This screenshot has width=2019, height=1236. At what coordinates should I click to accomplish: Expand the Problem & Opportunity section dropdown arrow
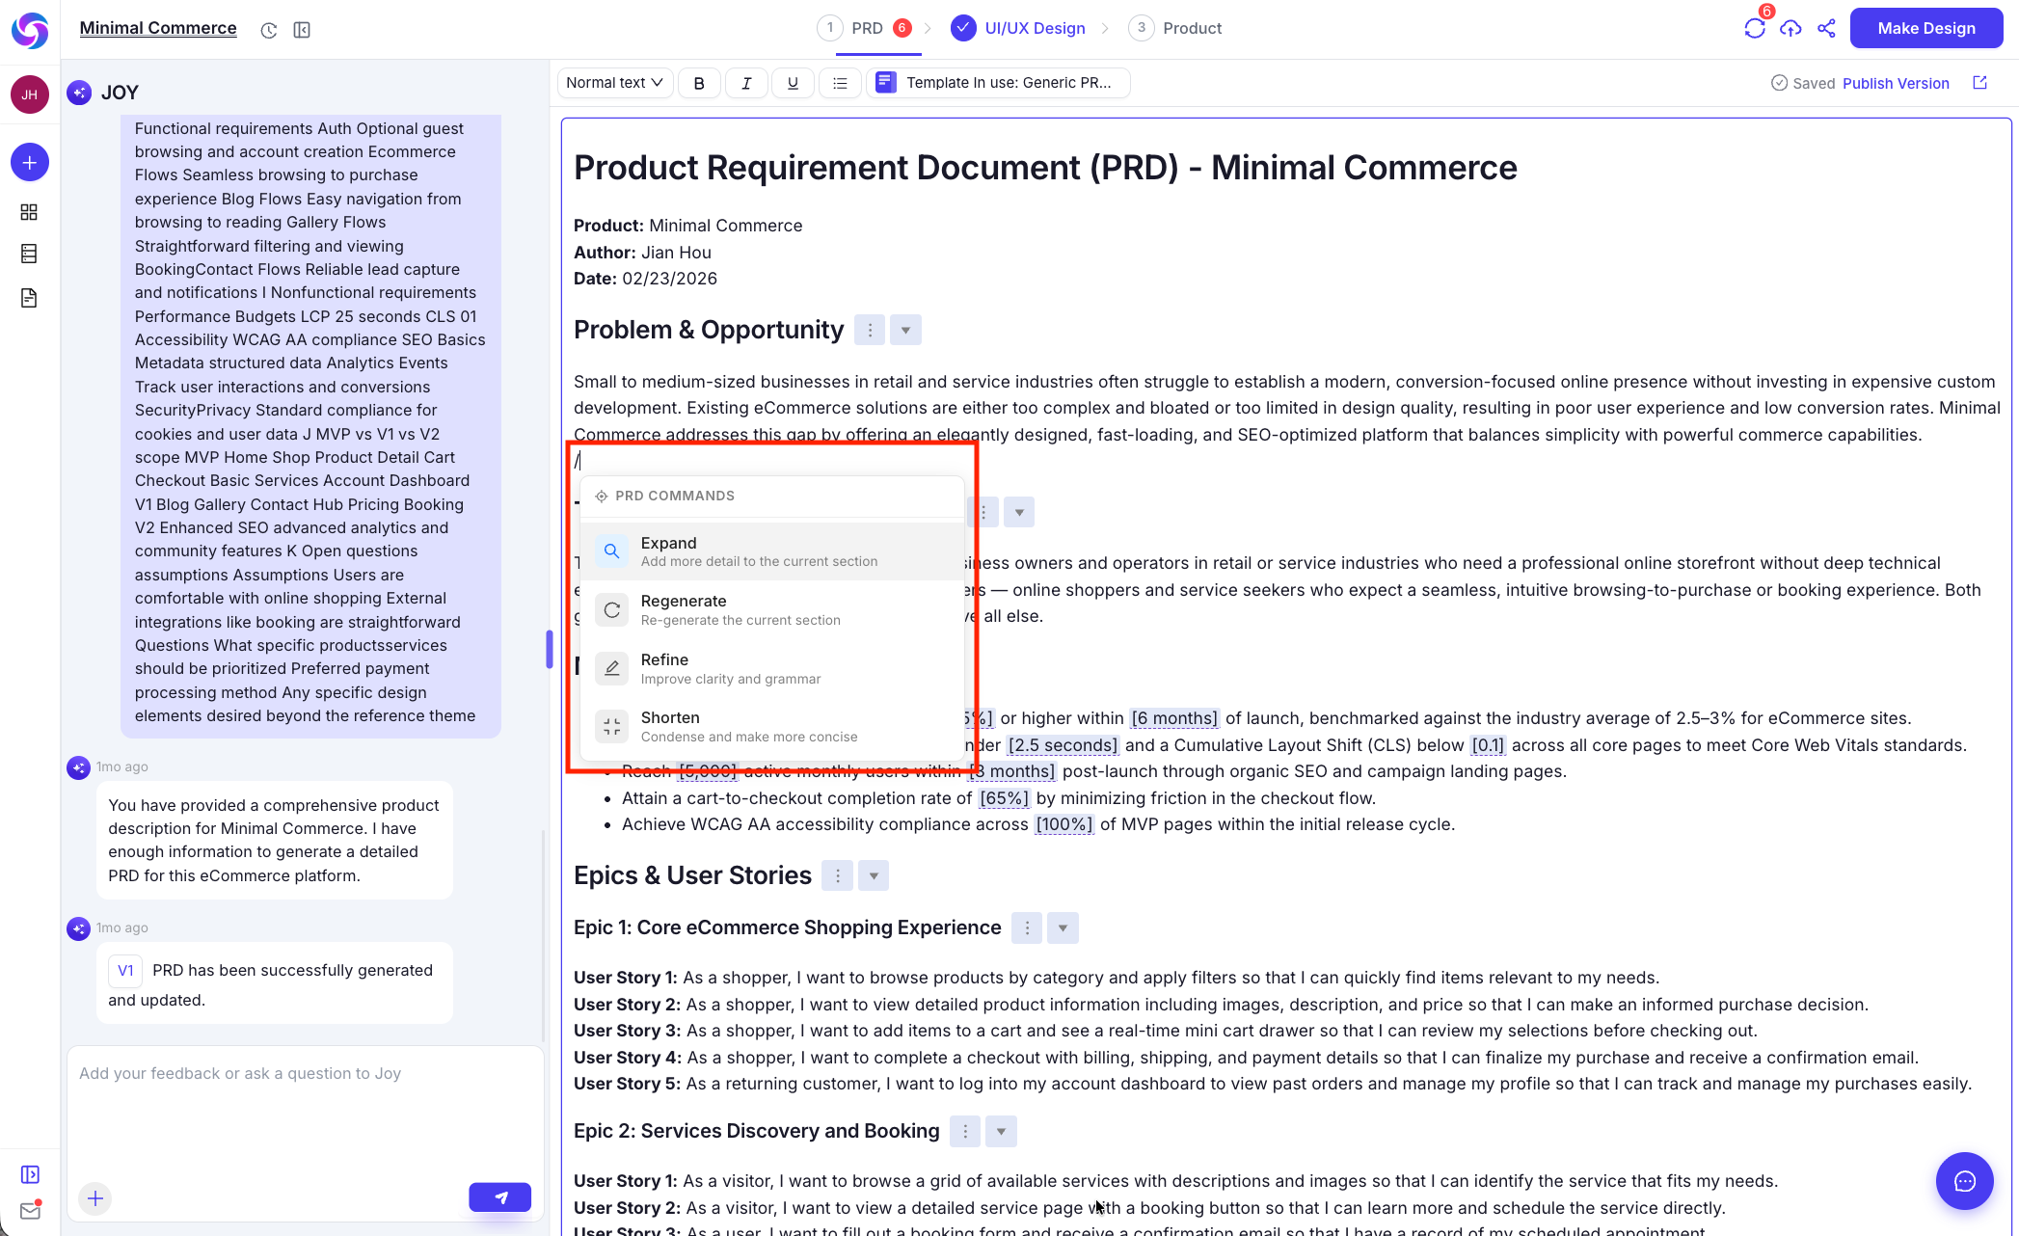tap(904, 329)
